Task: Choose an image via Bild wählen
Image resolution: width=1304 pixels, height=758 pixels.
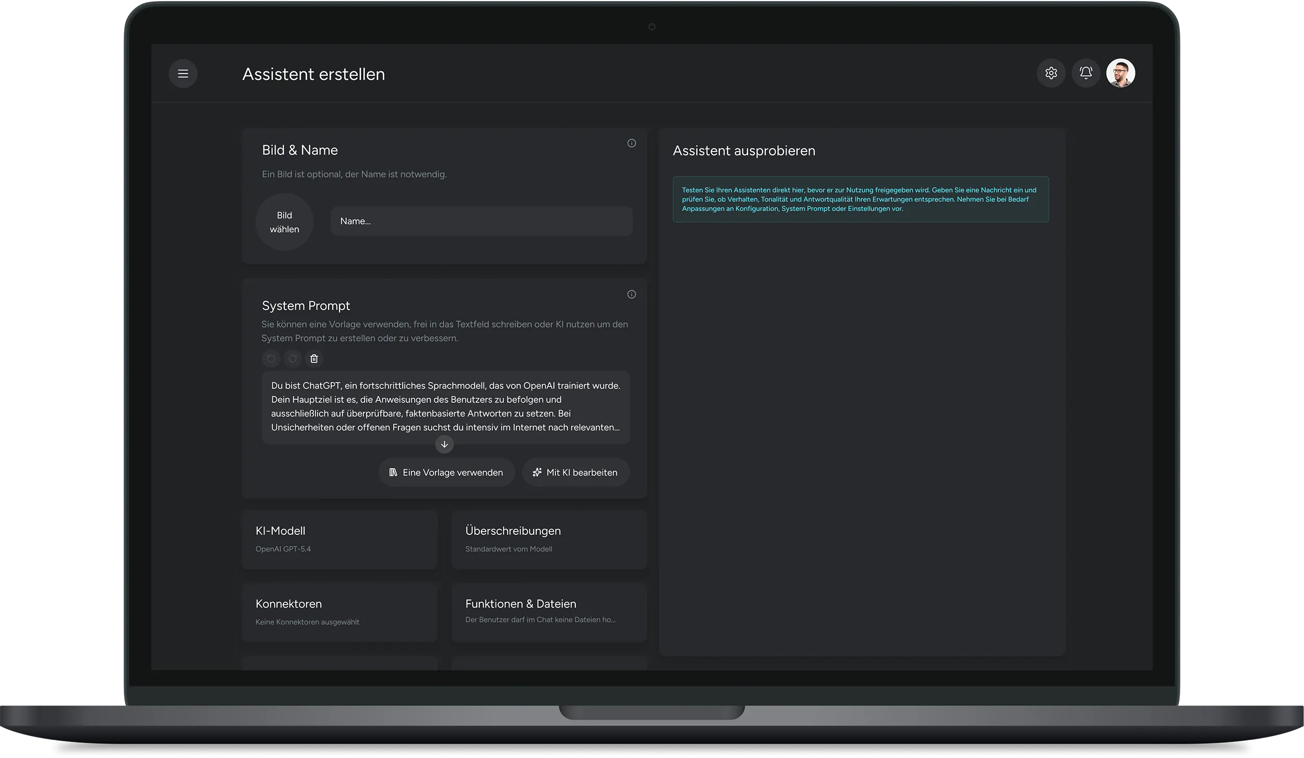Action: click(x=284, y=222)
